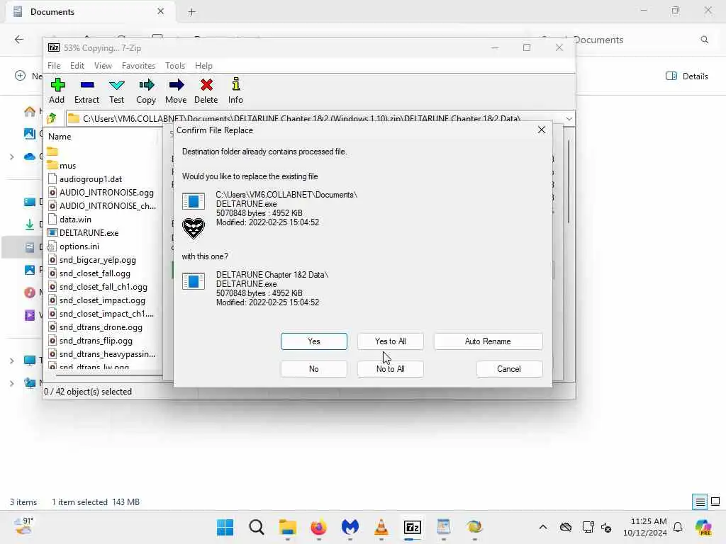The height and width of the screenshot is (544, 726).
Task: Go up one folder level in 7-Zip
Action: 52,118
